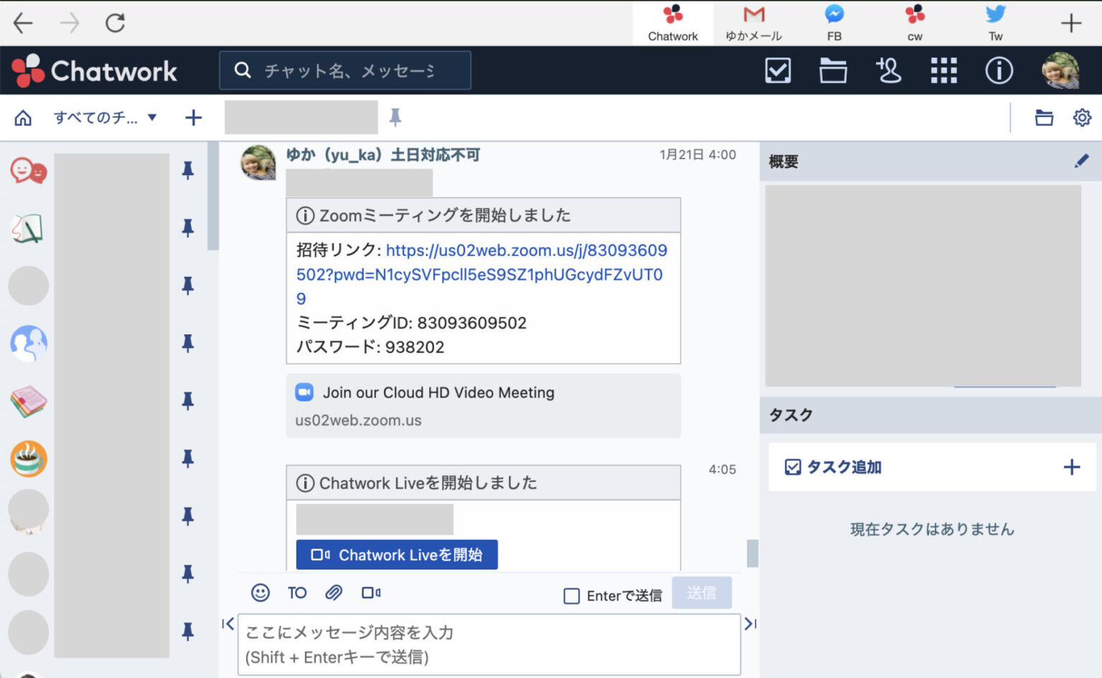The height and width of the screenshot is (678, 1102).
Task: Open the apps grid icon
Action: pos(944,70)
